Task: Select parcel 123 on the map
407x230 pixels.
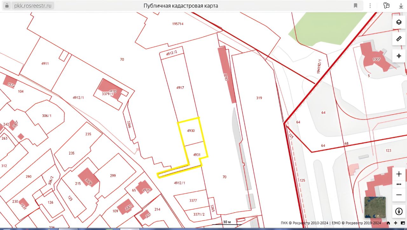Action: tap(388, 151)
